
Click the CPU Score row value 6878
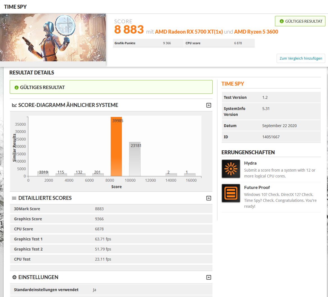[x=99, y=229]
